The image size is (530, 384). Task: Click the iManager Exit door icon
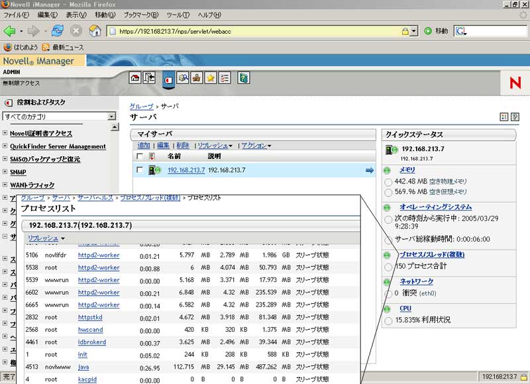[149, 78]
